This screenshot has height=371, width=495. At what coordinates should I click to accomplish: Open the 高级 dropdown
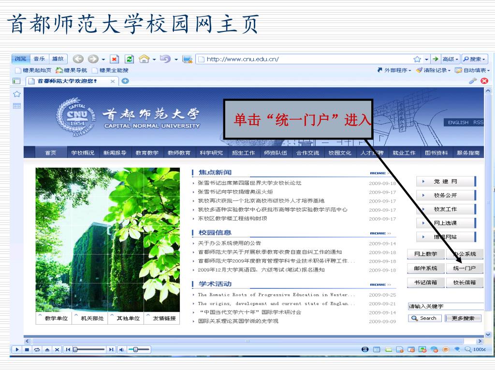coord(450,59)
